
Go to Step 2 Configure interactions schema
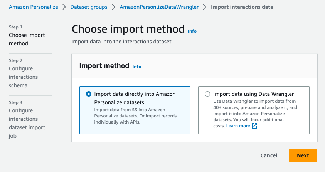tap(24, 77)
